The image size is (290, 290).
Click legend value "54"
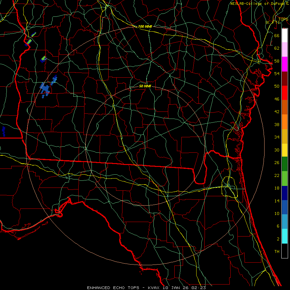click(277, 73)
